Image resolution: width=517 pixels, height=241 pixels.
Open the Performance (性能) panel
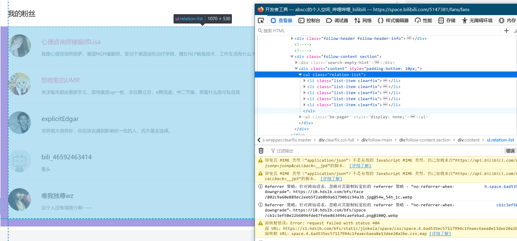click(424, 21)
